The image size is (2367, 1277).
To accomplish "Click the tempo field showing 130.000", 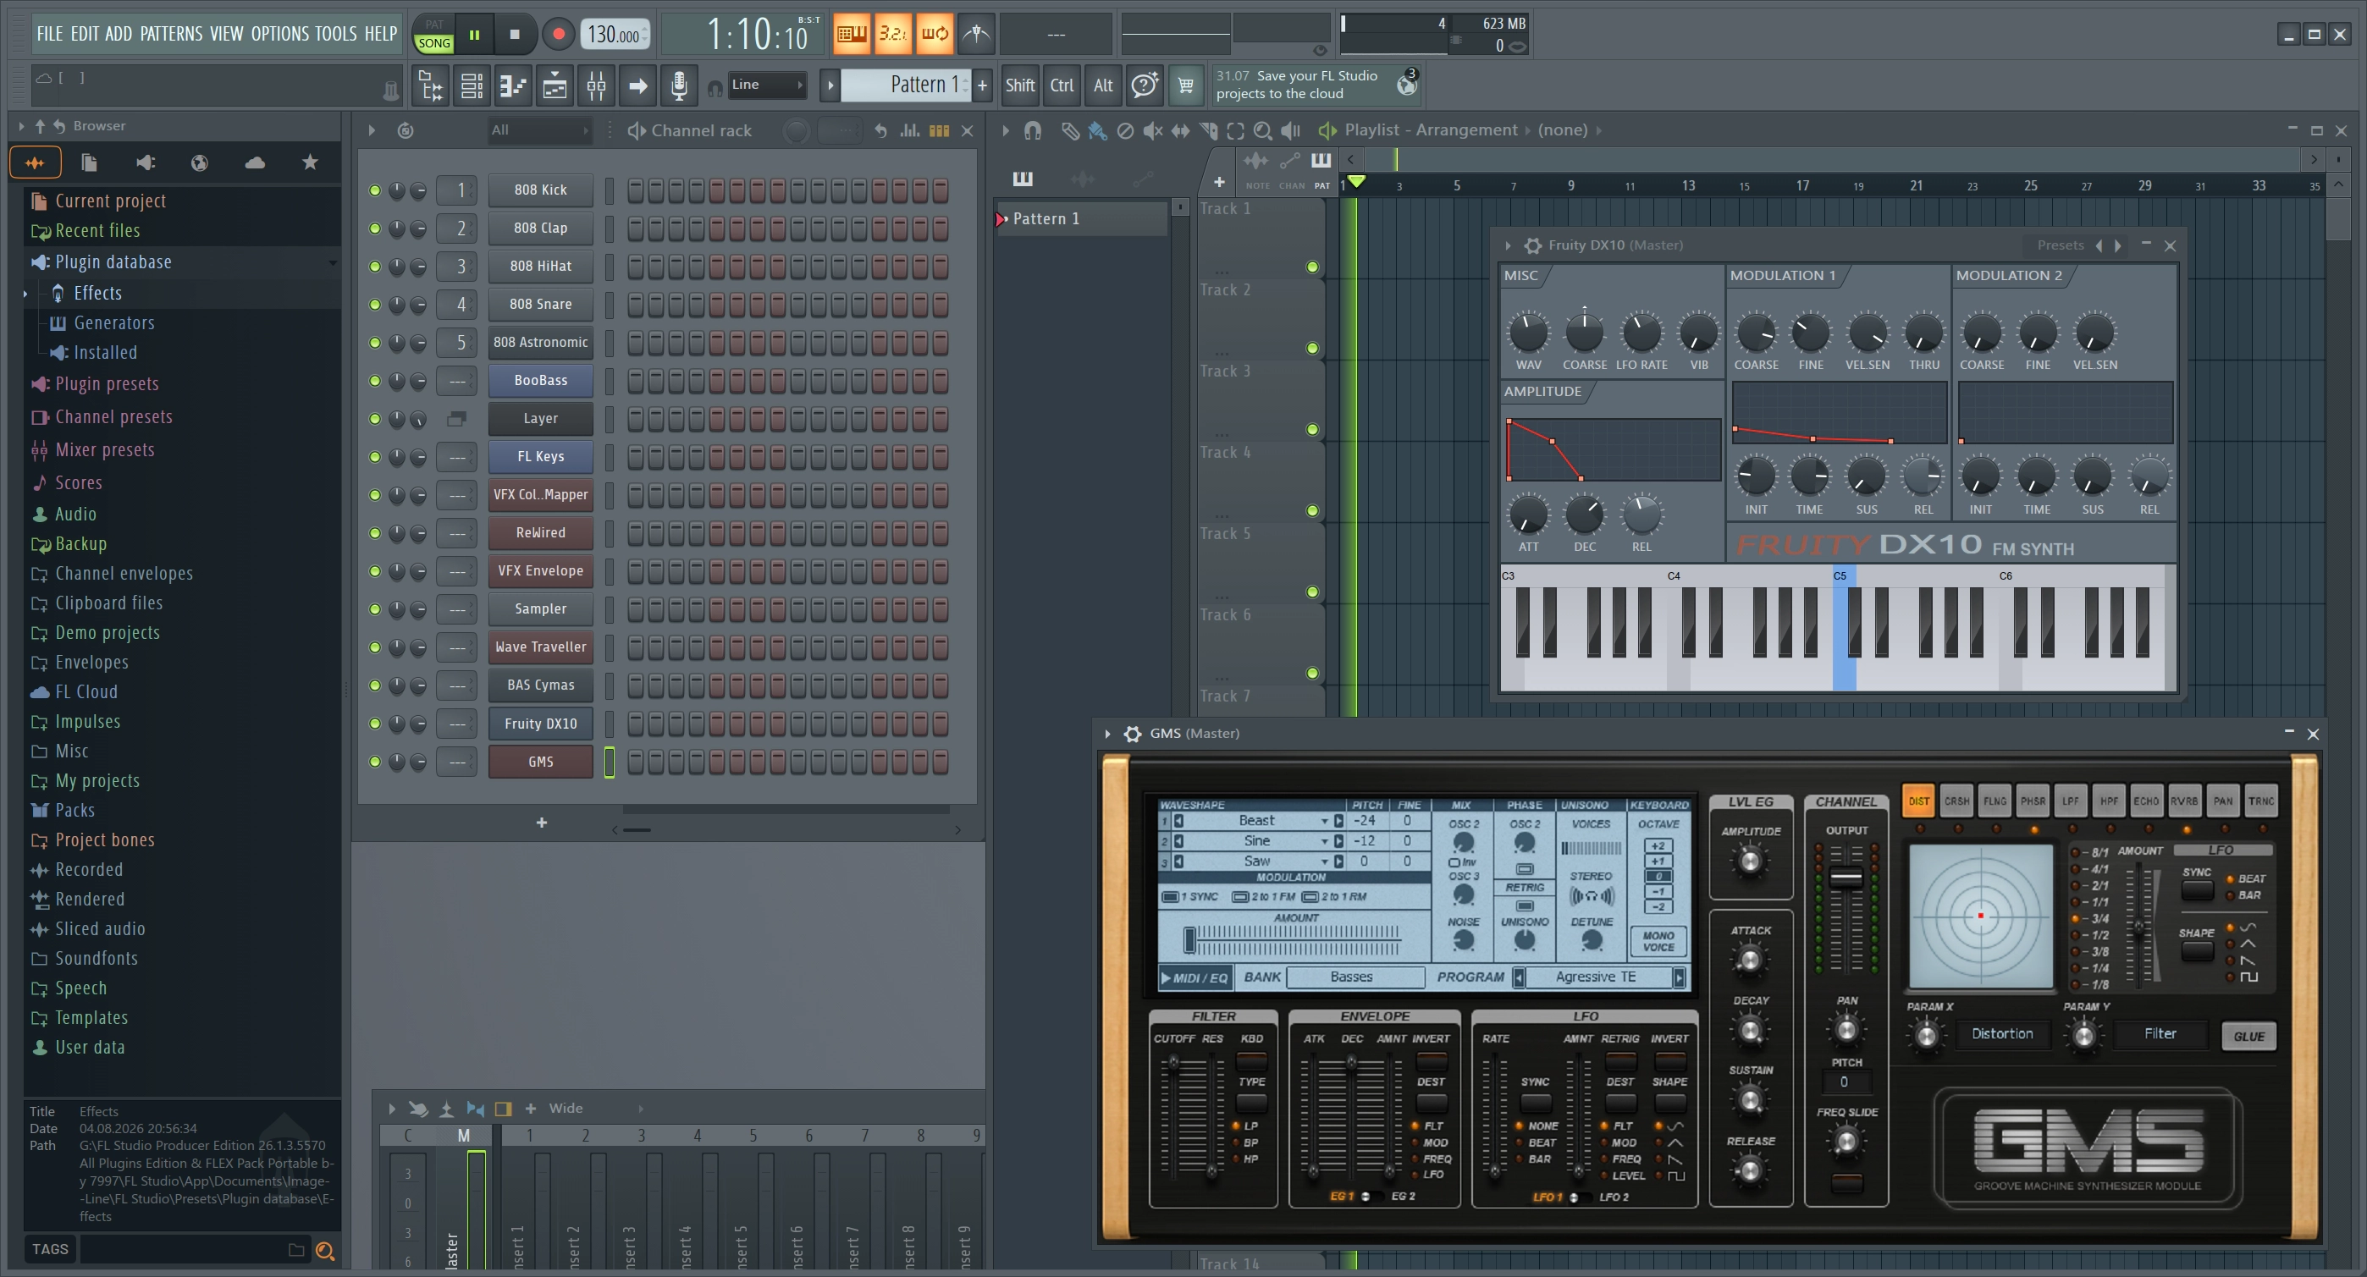I will [615, 35].
